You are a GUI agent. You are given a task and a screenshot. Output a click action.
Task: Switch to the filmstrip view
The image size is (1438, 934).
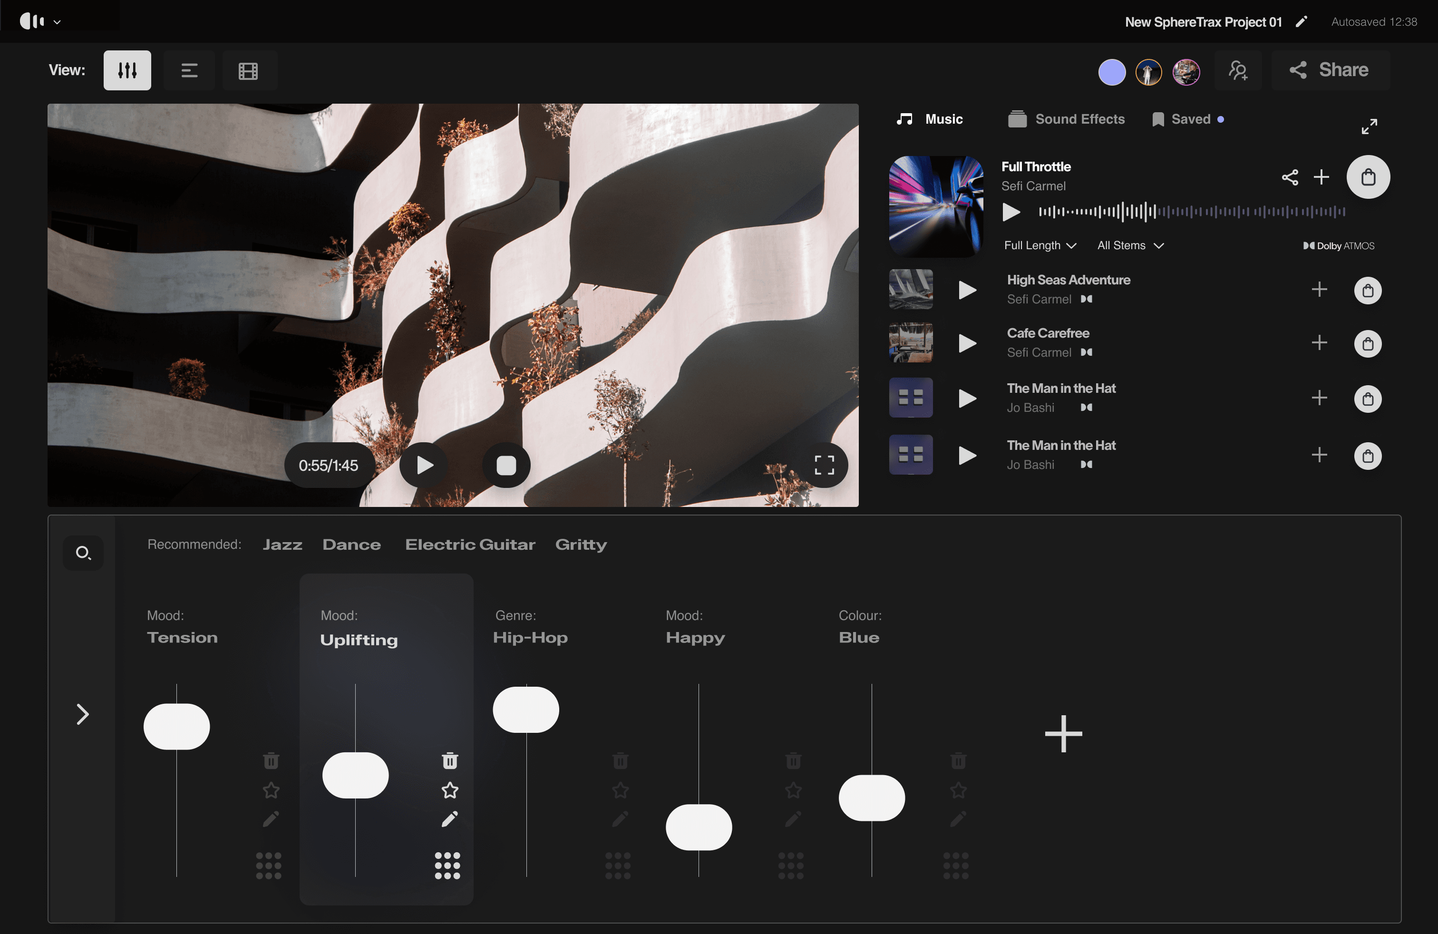pyautogui.click(x=248, y=70)
